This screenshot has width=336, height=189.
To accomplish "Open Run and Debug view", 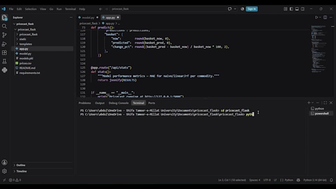I will (4, 44).
